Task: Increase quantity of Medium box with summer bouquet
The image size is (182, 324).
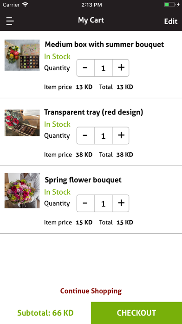Action: pos(121,68)
